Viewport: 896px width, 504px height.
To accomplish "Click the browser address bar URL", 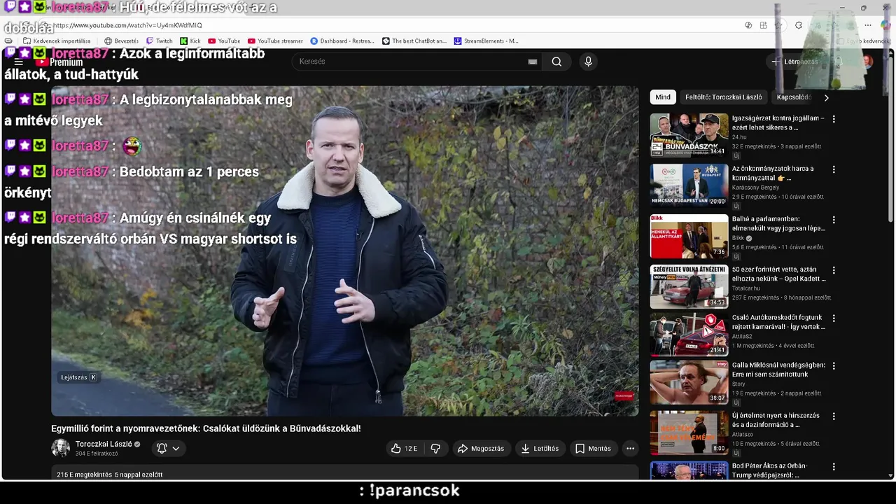I will [x=127, y=25].
